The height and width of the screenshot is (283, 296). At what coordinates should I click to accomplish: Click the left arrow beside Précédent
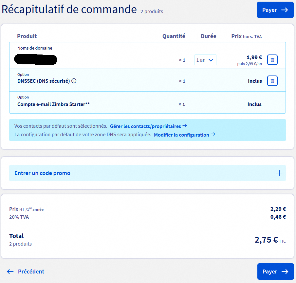[10, 272]
